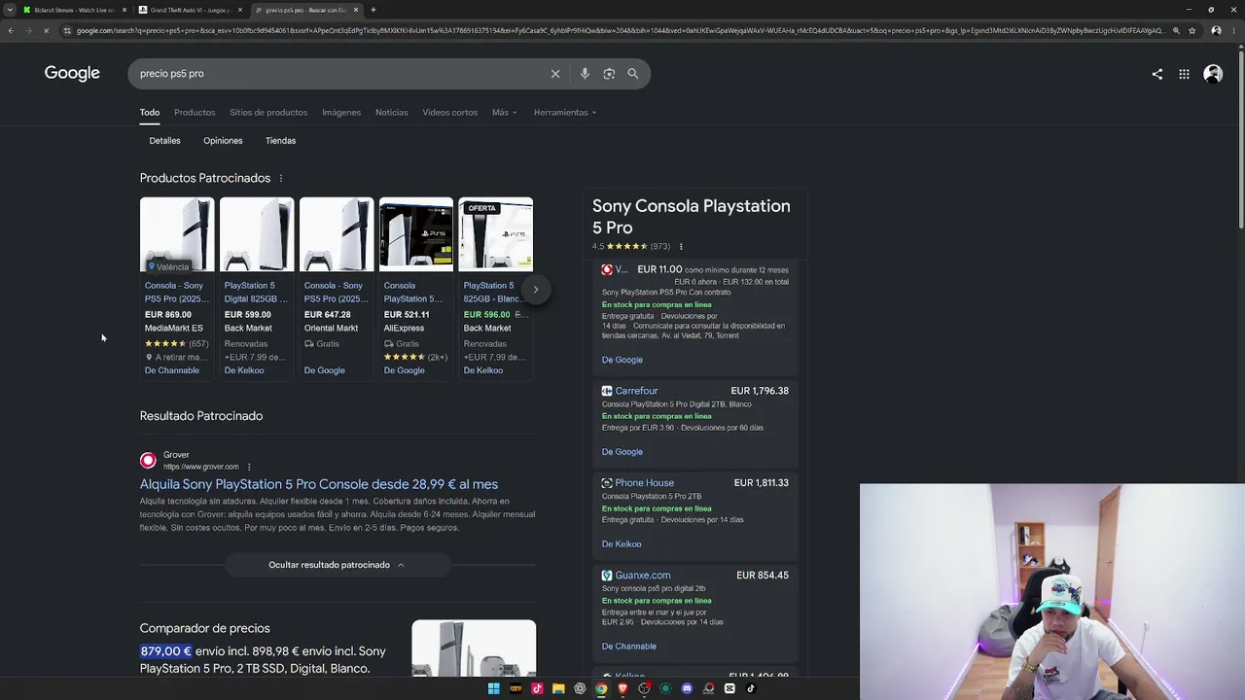
Task: Open the MediaMarkt PS5 Pro EUR 869.00 product
Action: (x=177, y=289)
